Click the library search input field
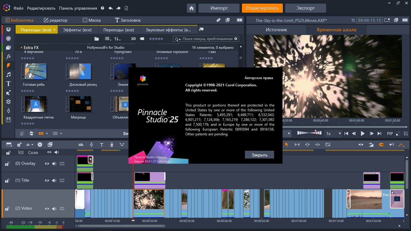The height and width of the screenshot is (231, 411). click(x=207, y=39)
